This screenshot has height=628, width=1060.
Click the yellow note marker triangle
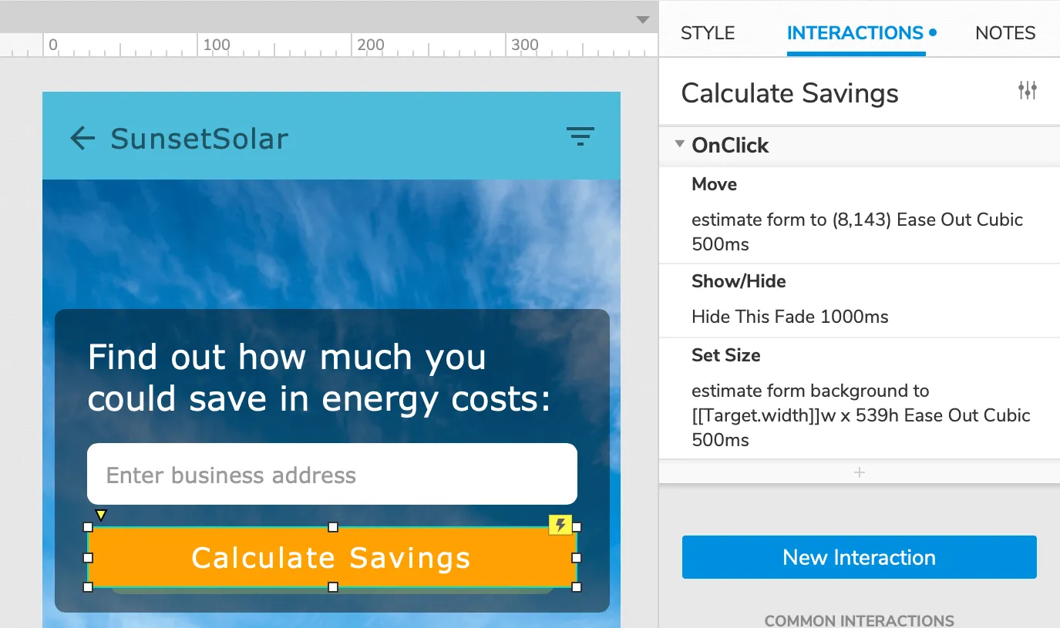click(x=100, y=515)
